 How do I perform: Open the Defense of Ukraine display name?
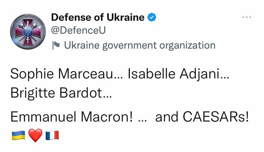point(98,17)
